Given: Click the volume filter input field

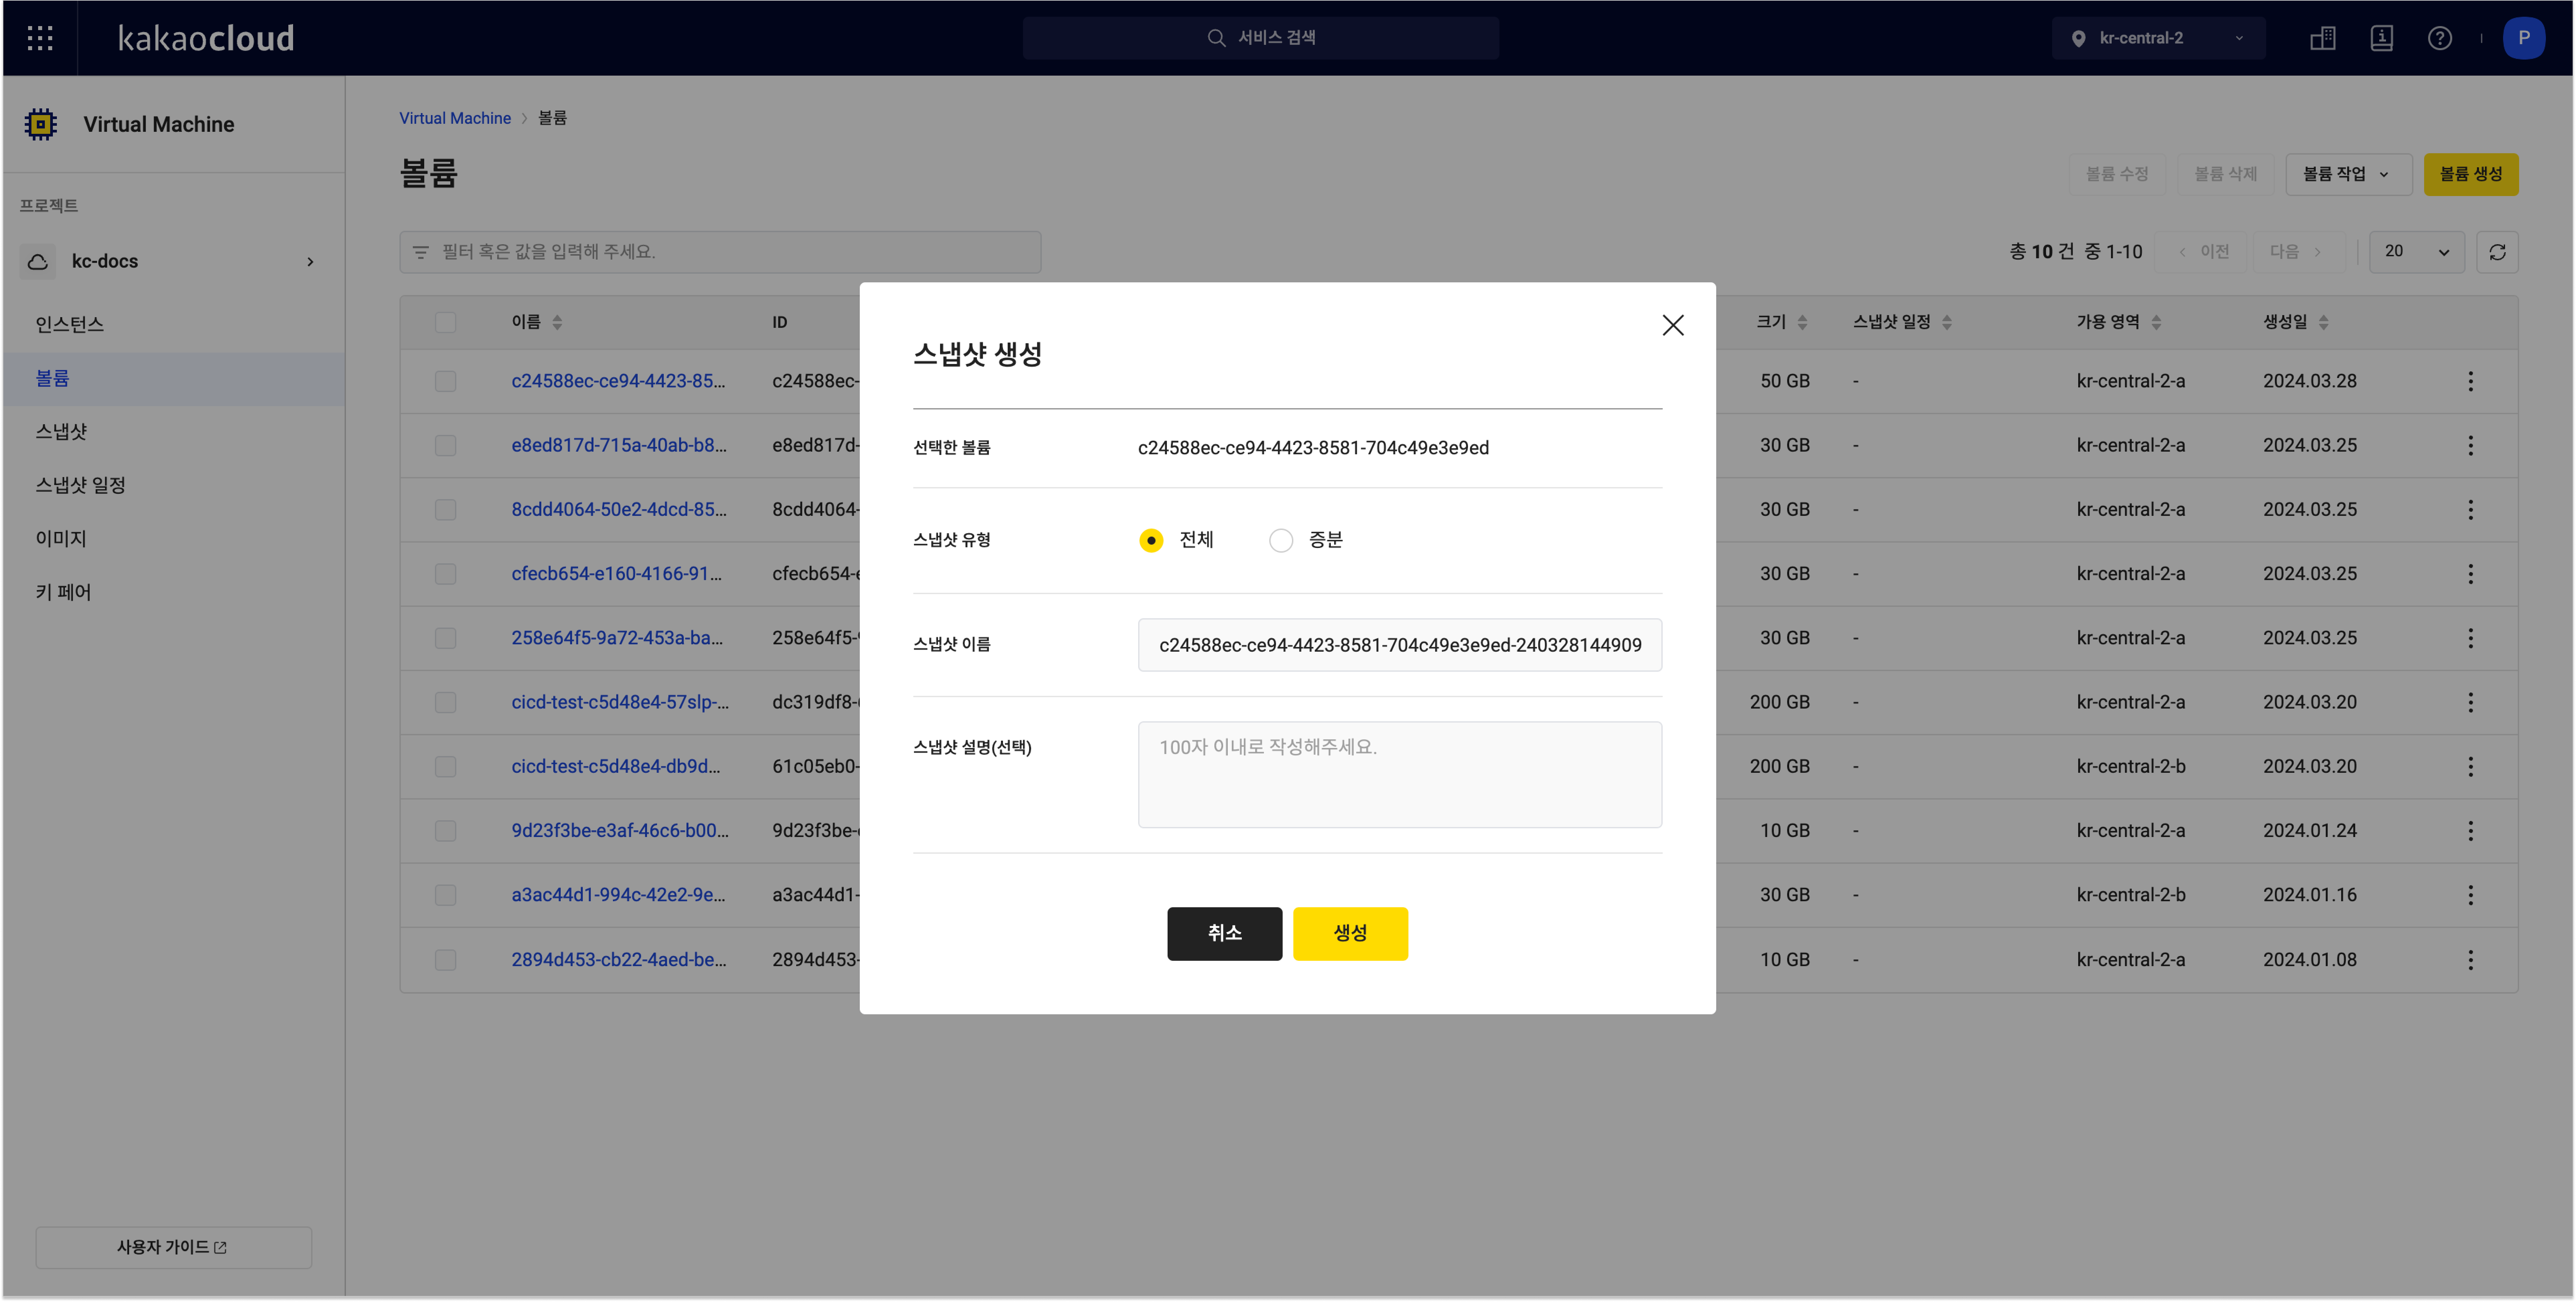Looking at the screenshot, I should [720, 252].
